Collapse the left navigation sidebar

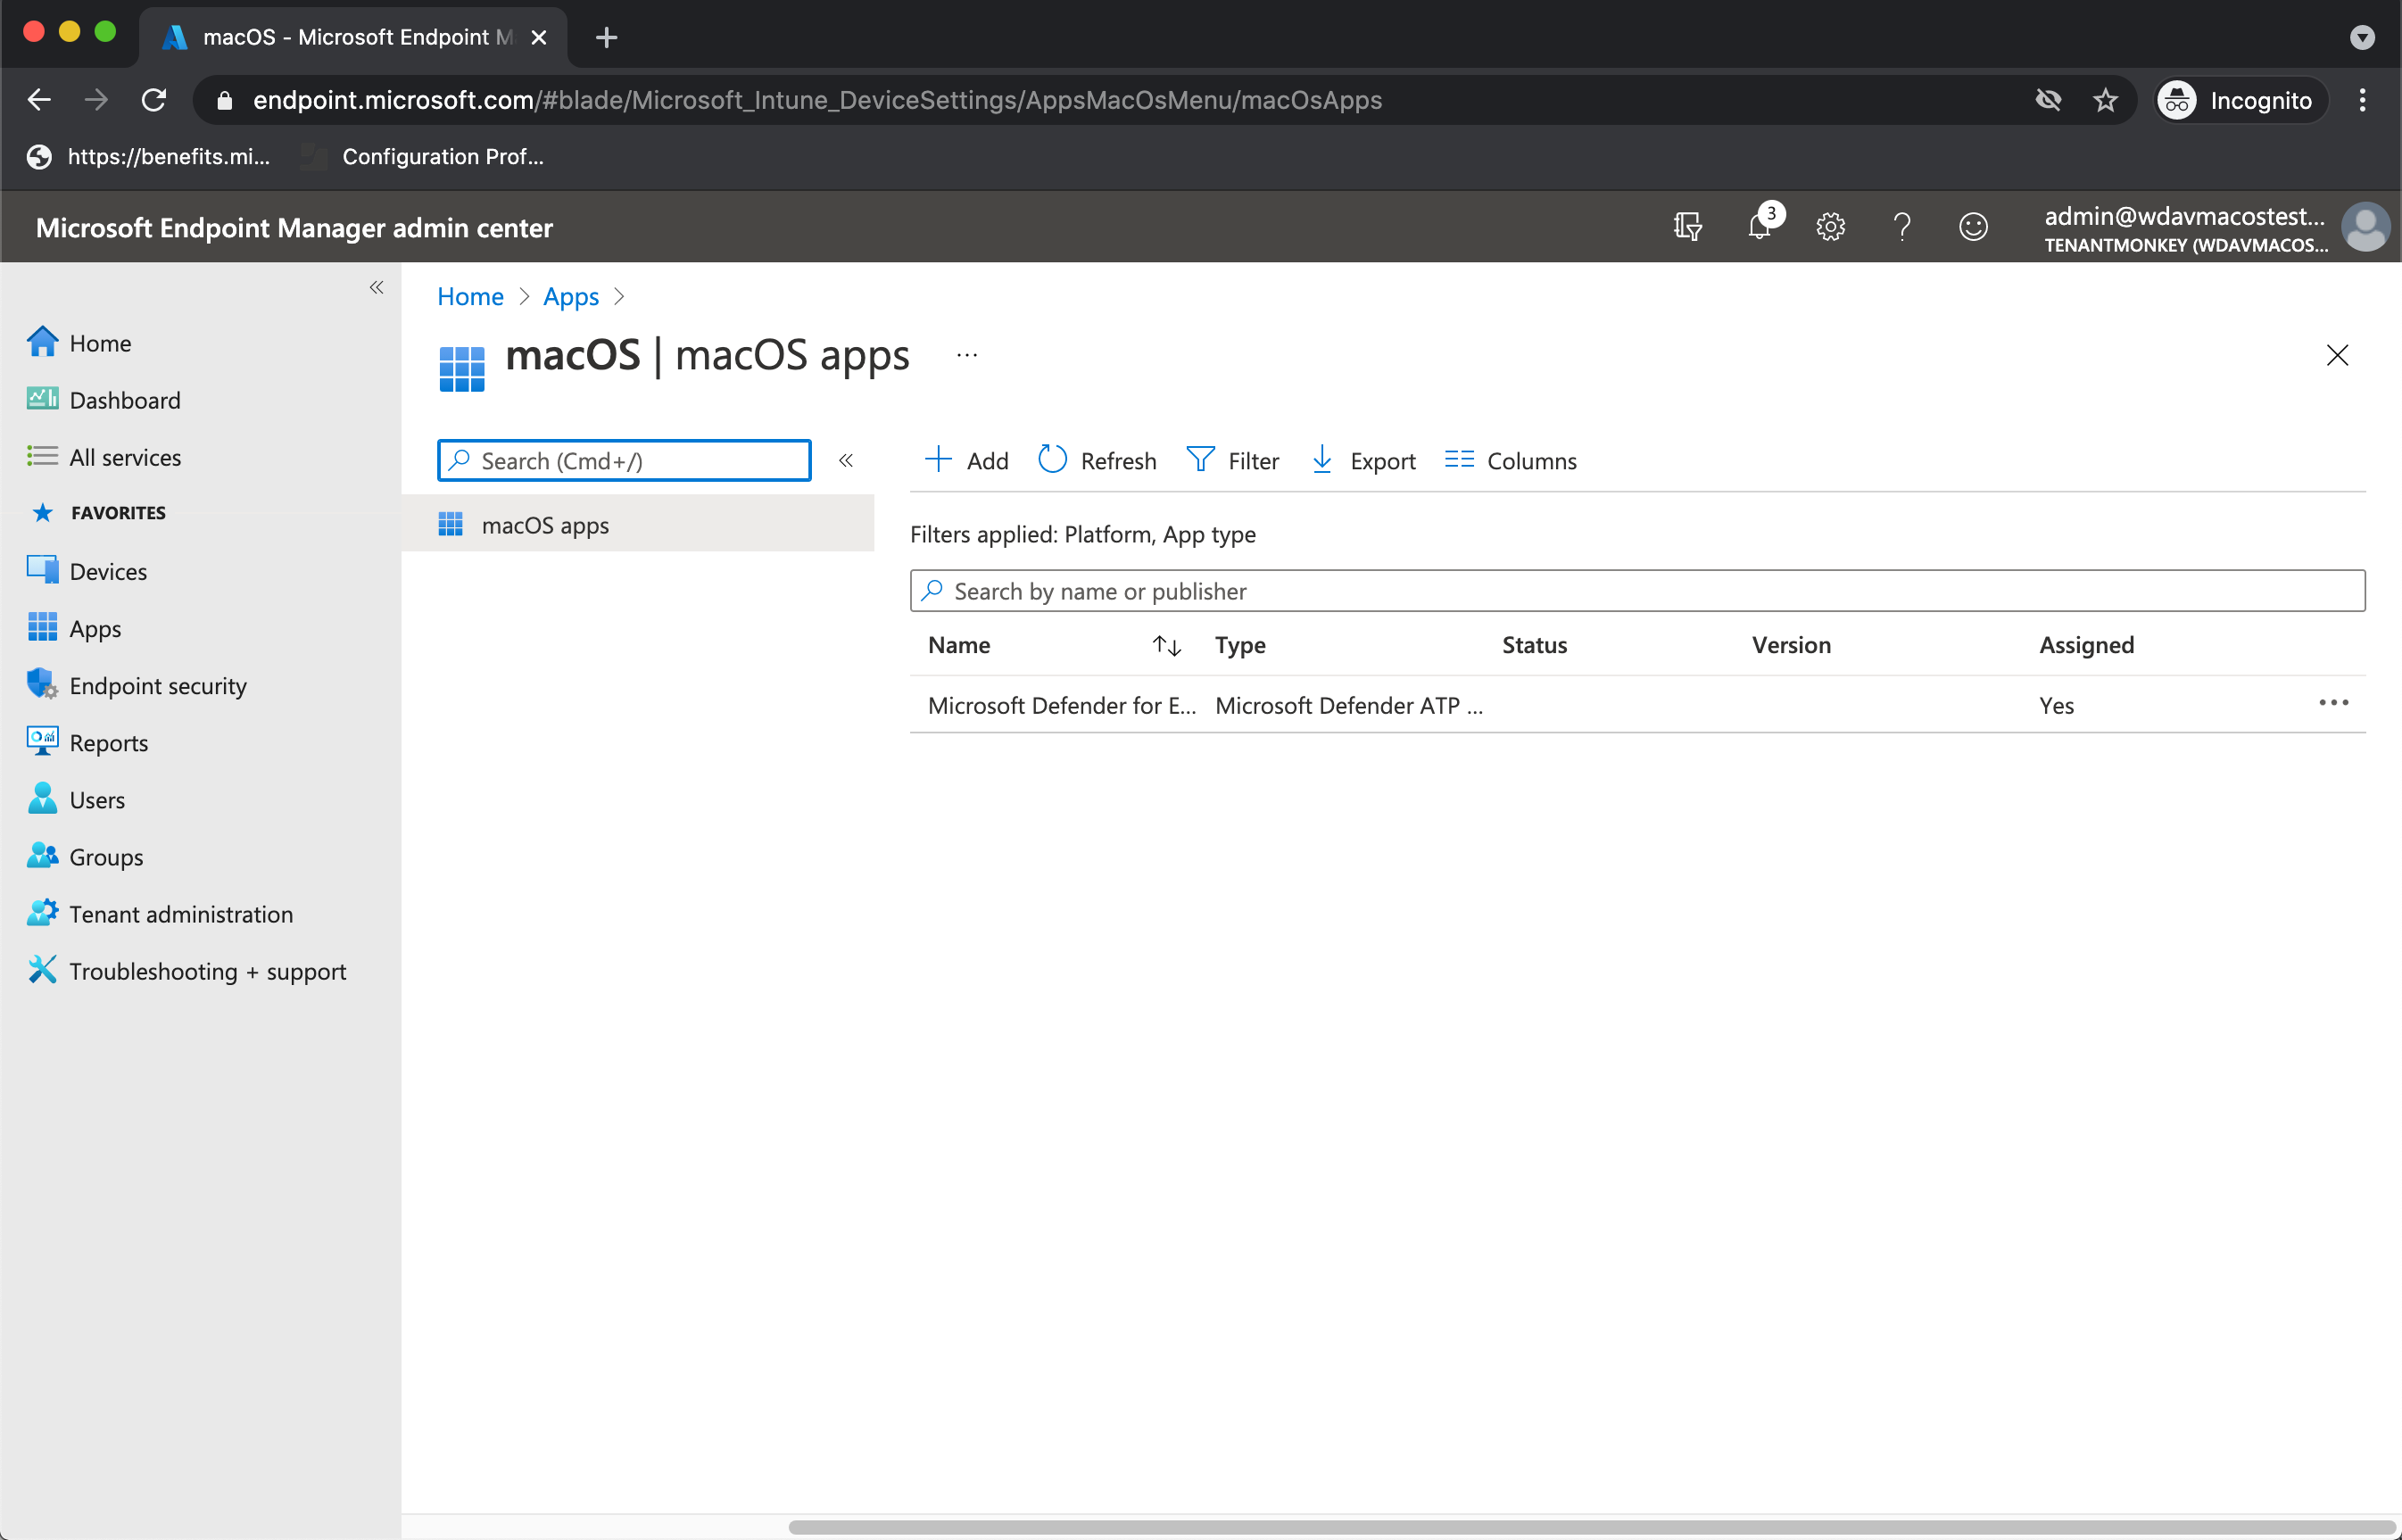376,288
